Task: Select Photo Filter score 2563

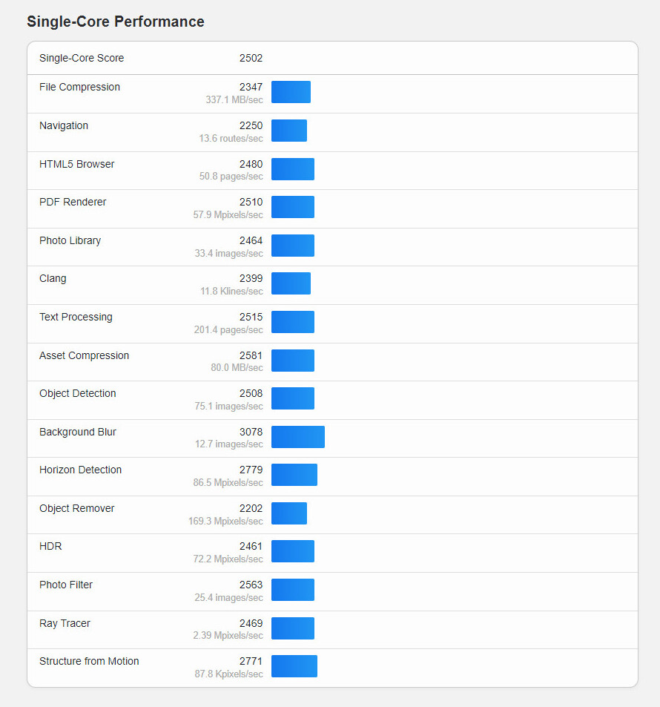Action: 251,585
